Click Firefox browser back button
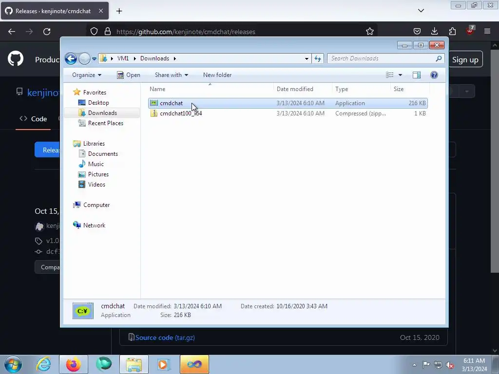499x374 pixels. tap(12, 32)
